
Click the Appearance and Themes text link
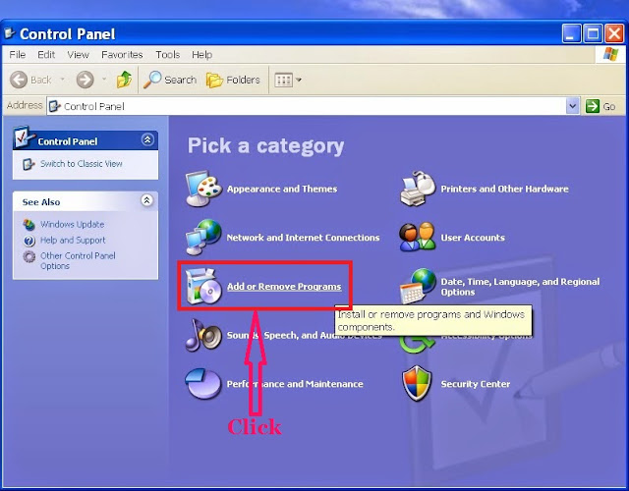pyautogui.click(x=282, y=189)
